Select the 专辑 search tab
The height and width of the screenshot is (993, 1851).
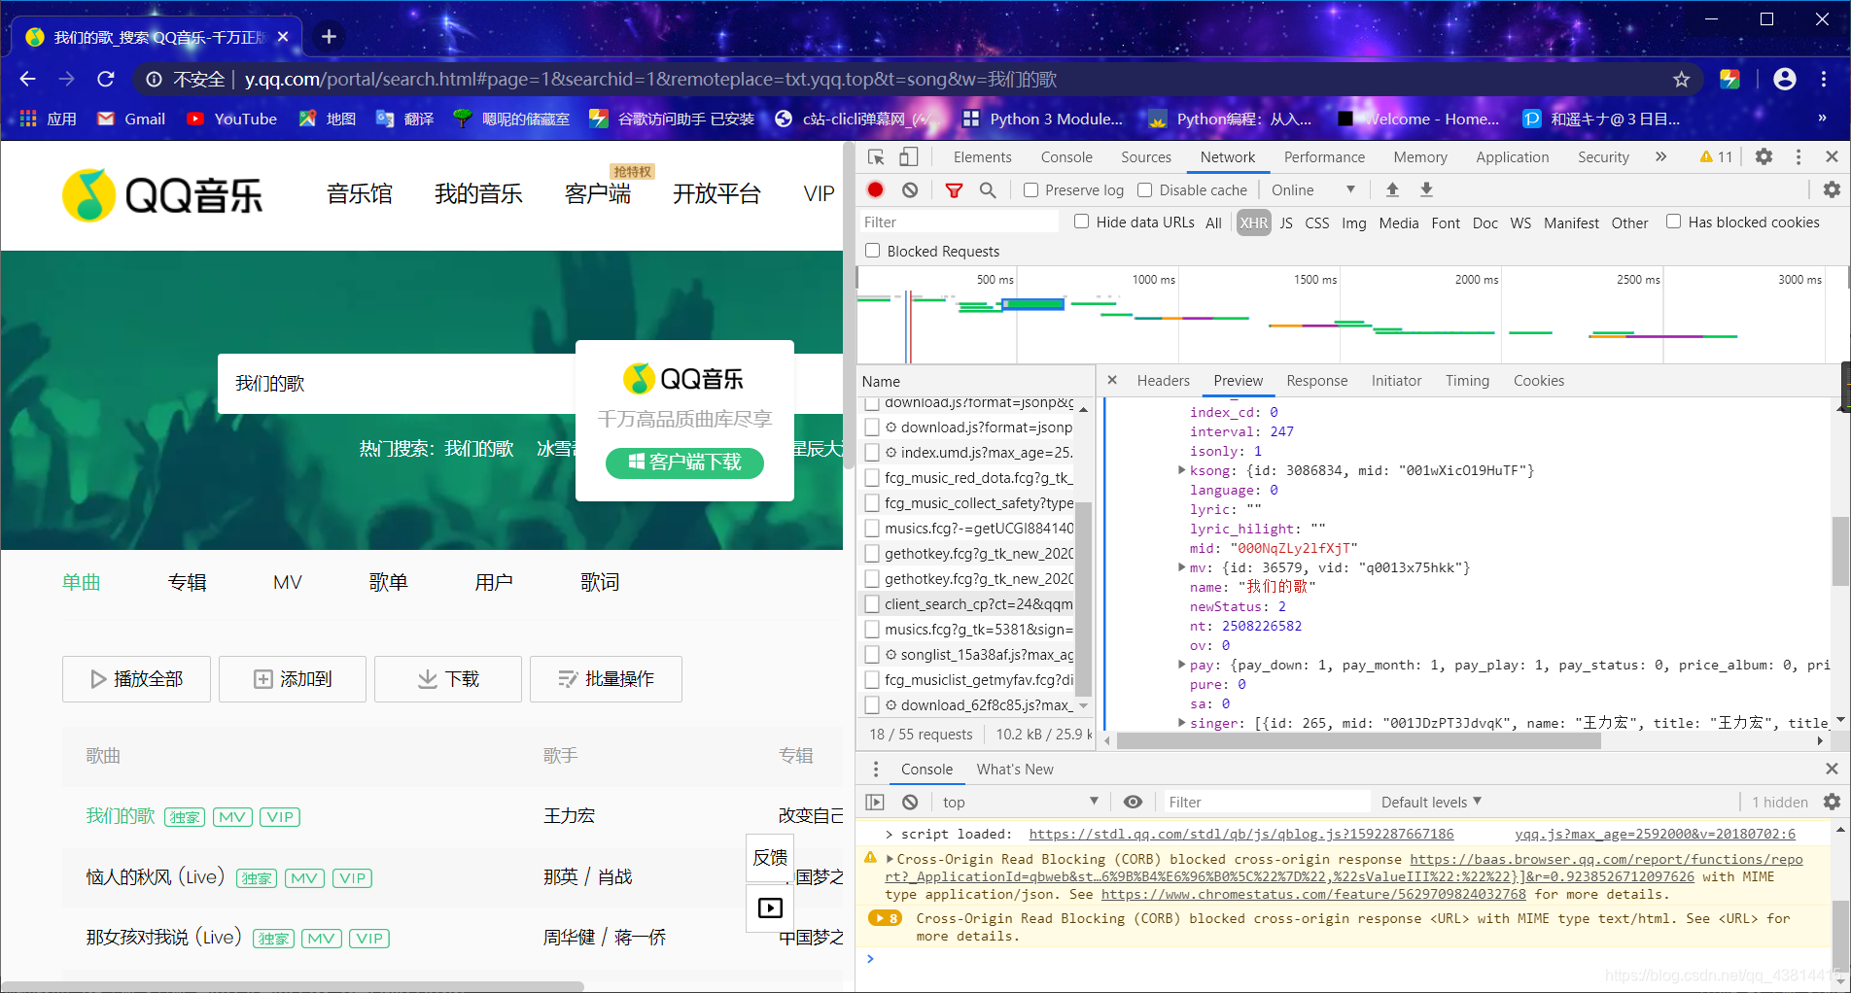[x=188, y=582]
